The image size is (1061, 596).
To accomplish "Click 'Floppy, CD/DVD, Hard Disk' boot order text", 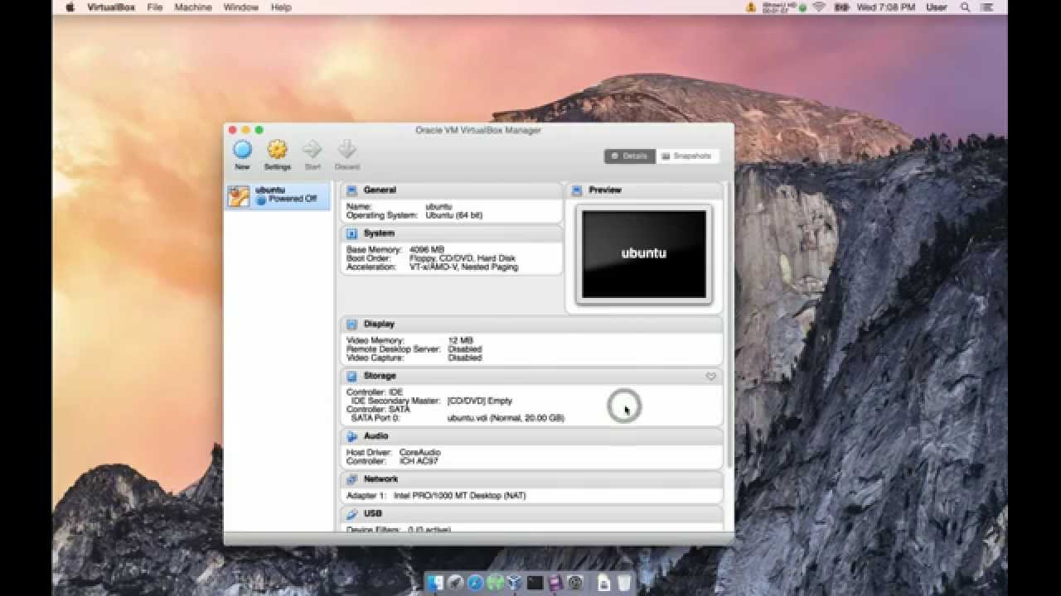I will [463, 258].
